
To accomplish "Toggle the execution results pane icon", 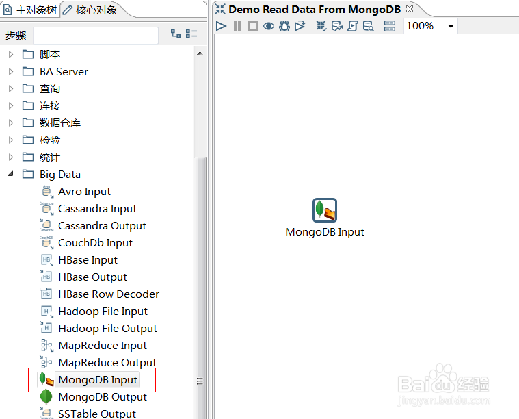I will pyautogui.click(x=390, y=26).
